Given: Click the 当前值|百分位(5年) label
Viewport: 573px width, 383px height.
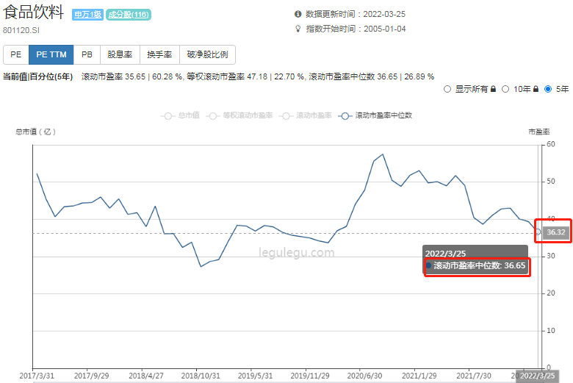Looking at the screenshot, I should coord(38,76).
